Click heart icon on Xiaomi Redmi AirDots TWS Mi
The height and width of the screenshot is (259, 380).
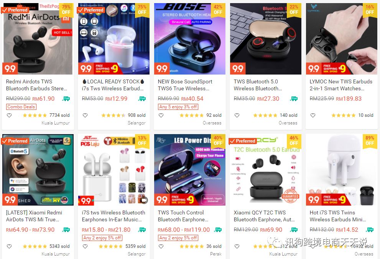9,246
